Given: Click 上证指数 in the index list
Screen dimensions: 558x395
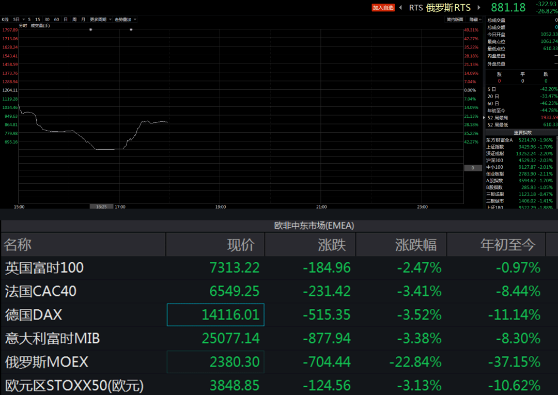Looking at the screenshot, I should click(x=495, y=147).
